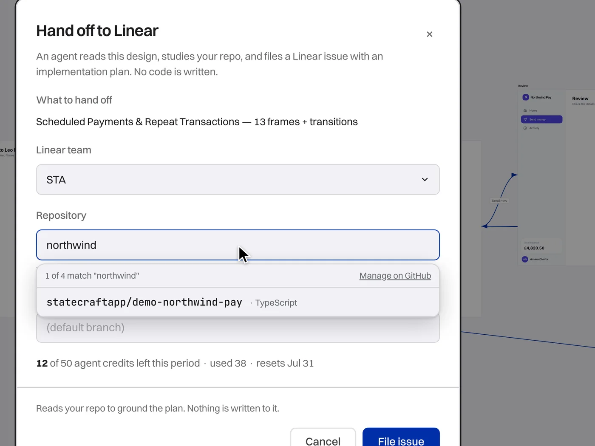Viewport: 595px width, 446px height.
Task: Click the Scheduled Payments 13 frames text
Action: tap(197, 122)
